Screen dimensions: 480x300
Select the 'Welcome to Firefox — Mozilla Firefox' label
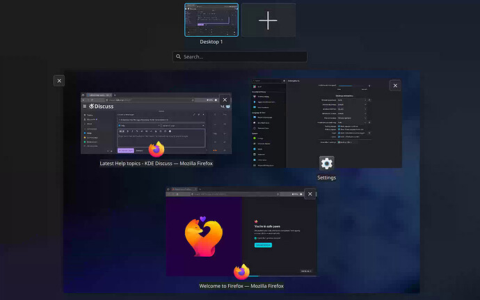[241, 286]
